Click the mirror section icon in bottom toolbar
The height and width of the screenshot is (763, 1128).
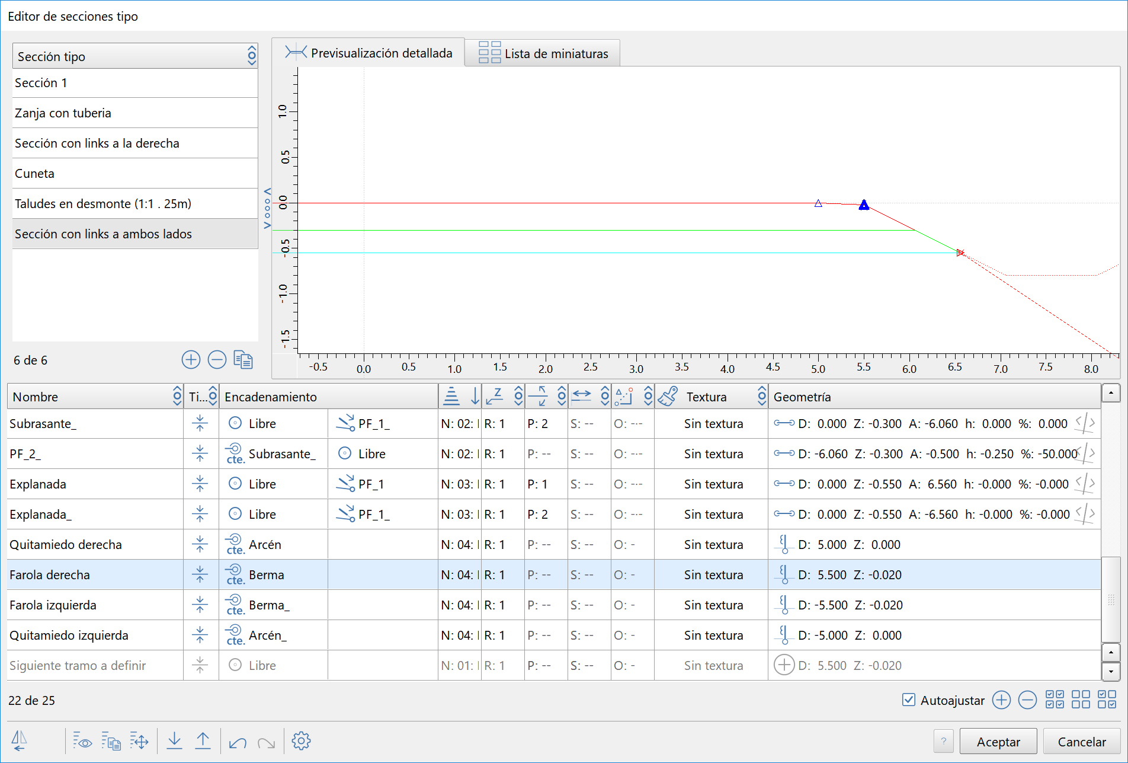tap(20, 740)
